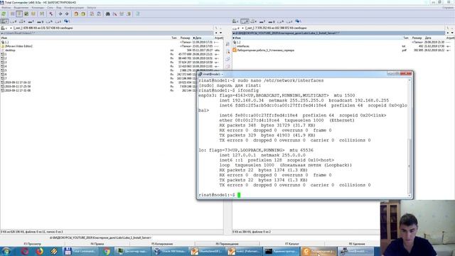
Task: Open right panel directory history dropdown arrow
Action: point(452,33)
